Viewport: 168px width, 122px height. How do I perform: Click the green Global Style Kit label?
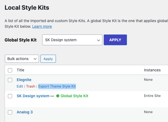click(74, 96)
